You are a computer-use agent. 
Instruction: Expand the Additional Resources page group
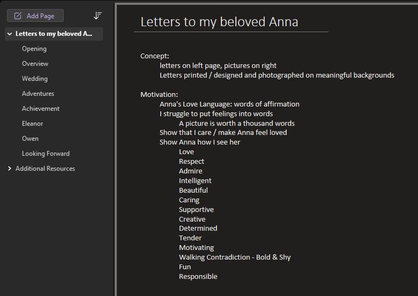10,169
